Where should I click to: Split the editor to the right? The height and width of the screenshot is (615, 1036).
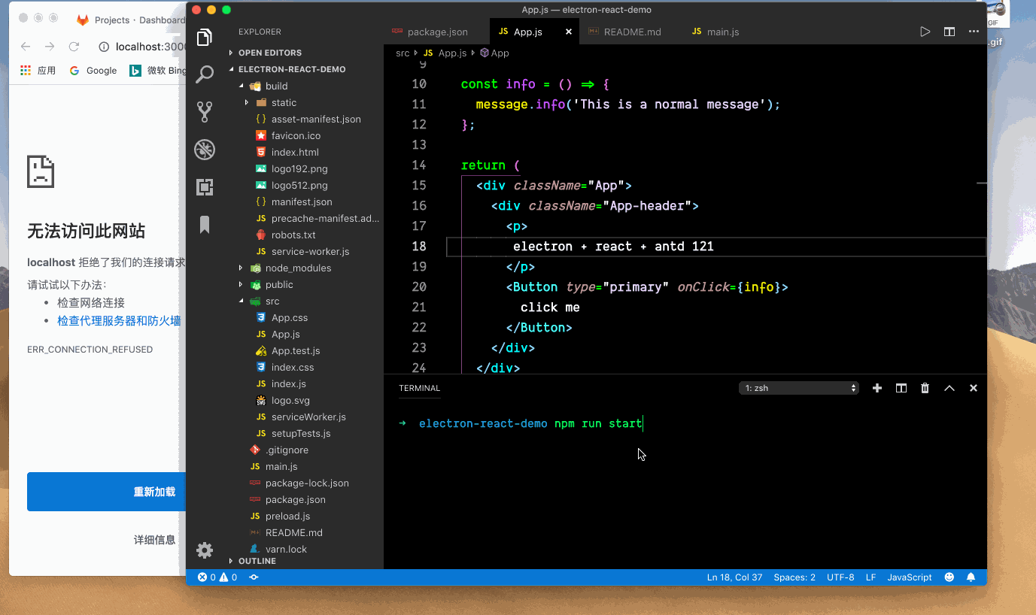tap(949, 32)
